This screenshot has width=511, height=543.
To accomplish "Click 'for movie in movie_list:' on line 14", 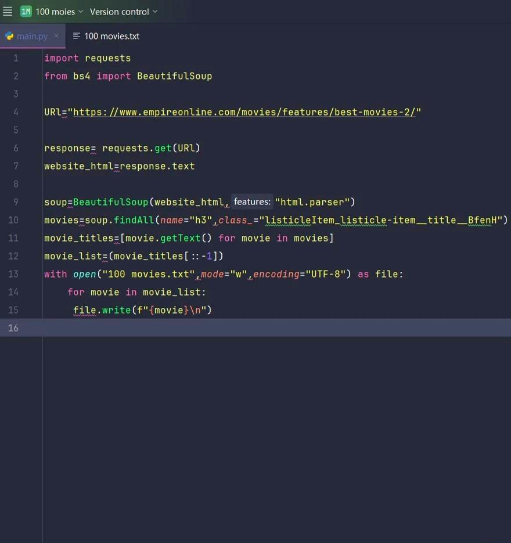I will click(137, 292).
